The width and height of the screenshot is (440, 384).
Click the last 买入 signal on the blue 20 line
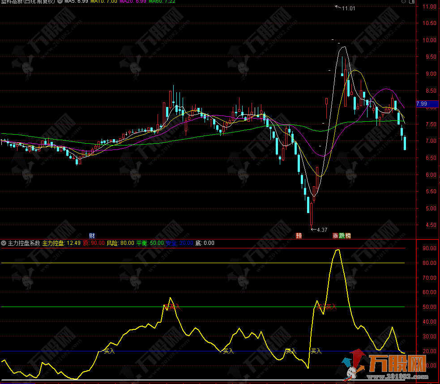[x=316, y=351]
